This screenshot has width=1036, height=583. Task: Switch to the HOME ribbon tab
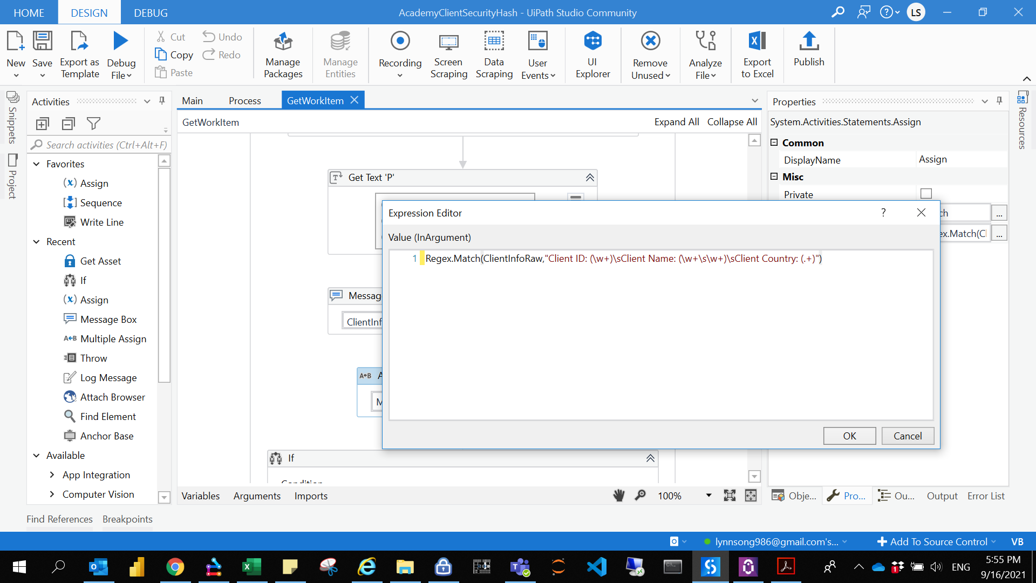pos(29,12)
